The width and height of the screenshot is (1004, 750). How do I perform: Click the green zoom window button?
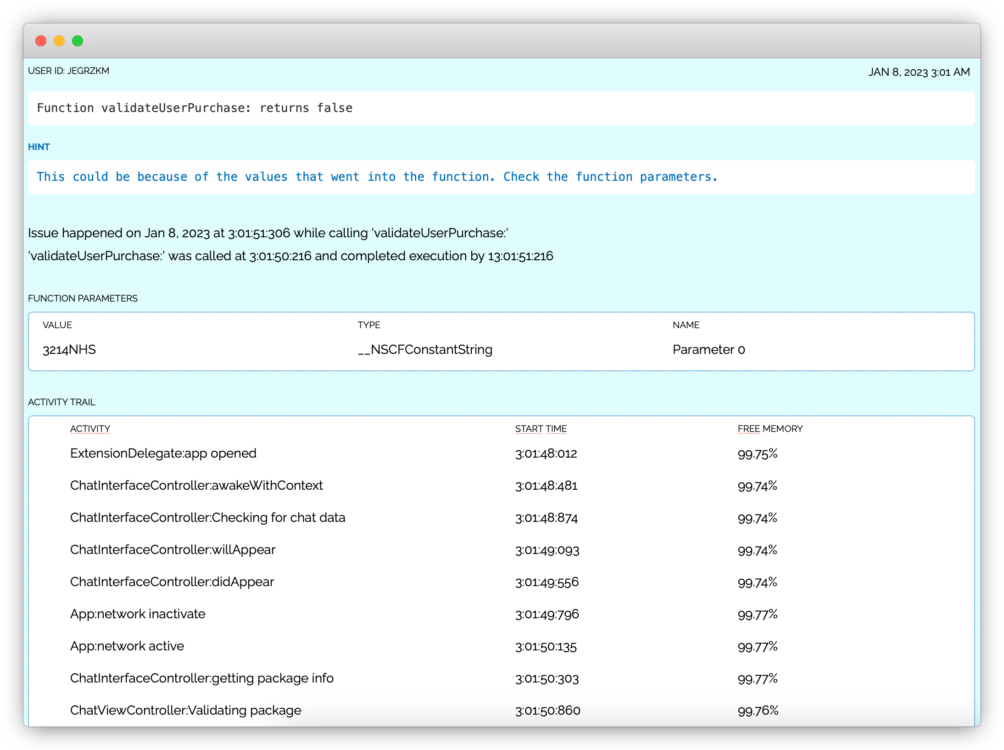pos(78,41)
